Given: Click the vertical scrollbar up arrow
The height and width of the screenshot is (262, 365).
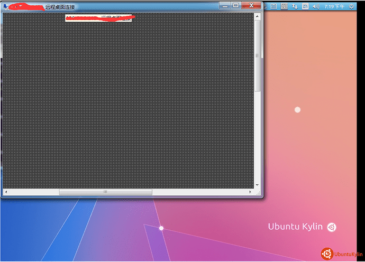Looking at the screenshot, I should (258, 16).
